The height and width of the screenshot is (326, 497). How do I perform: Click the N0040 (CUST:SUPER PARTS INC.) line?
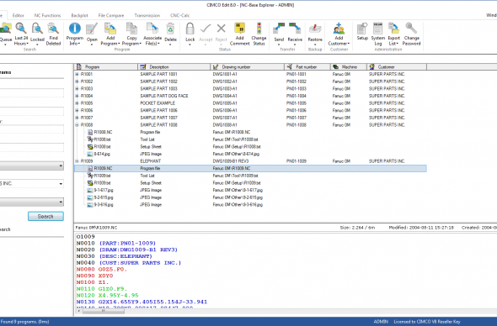pos(129,263)
